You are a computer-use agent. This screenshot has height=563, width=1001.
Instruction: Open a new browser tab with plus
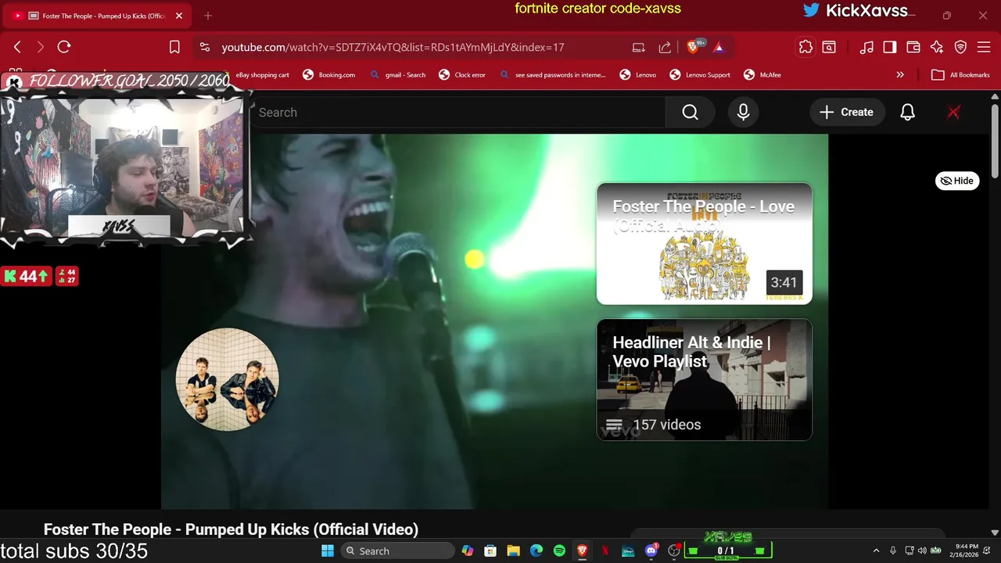click(x=207, y=16)
